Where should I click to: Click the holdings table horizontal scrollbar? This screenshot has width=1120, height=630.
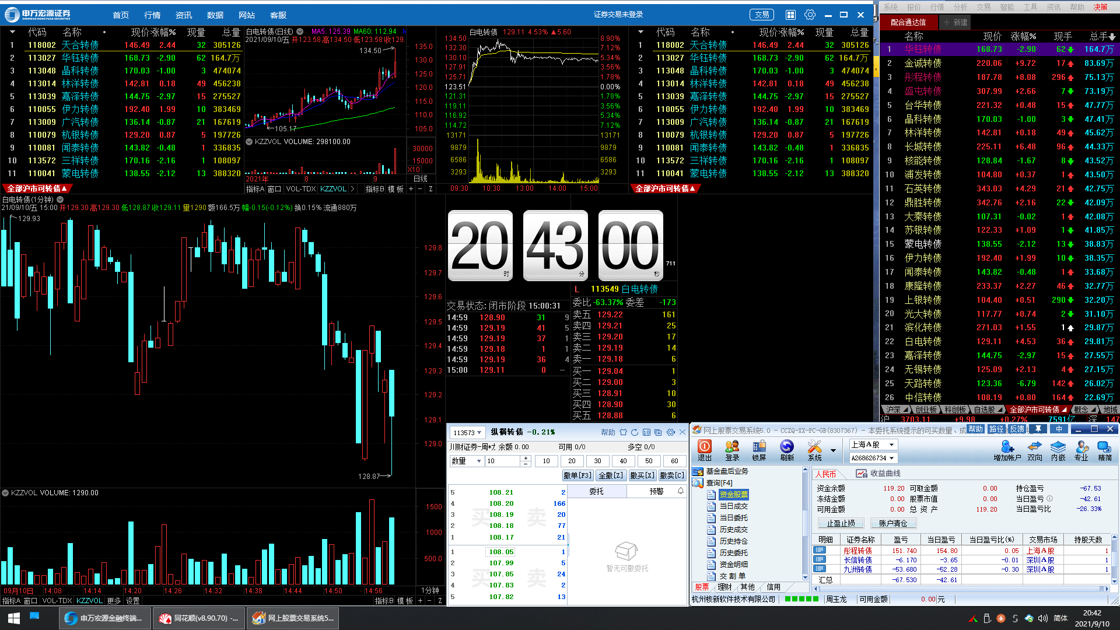961,588
